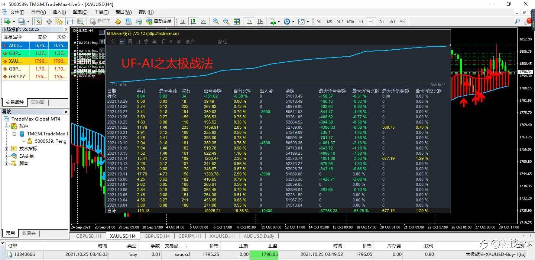The height and width of the screenshot is (260, 535).
Task: Open the AUDUSD,Daily chart tab
Action: pos(259,236)
